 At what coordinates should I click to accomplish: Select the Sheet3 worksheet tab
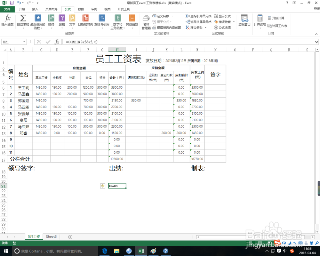[51, 236]
